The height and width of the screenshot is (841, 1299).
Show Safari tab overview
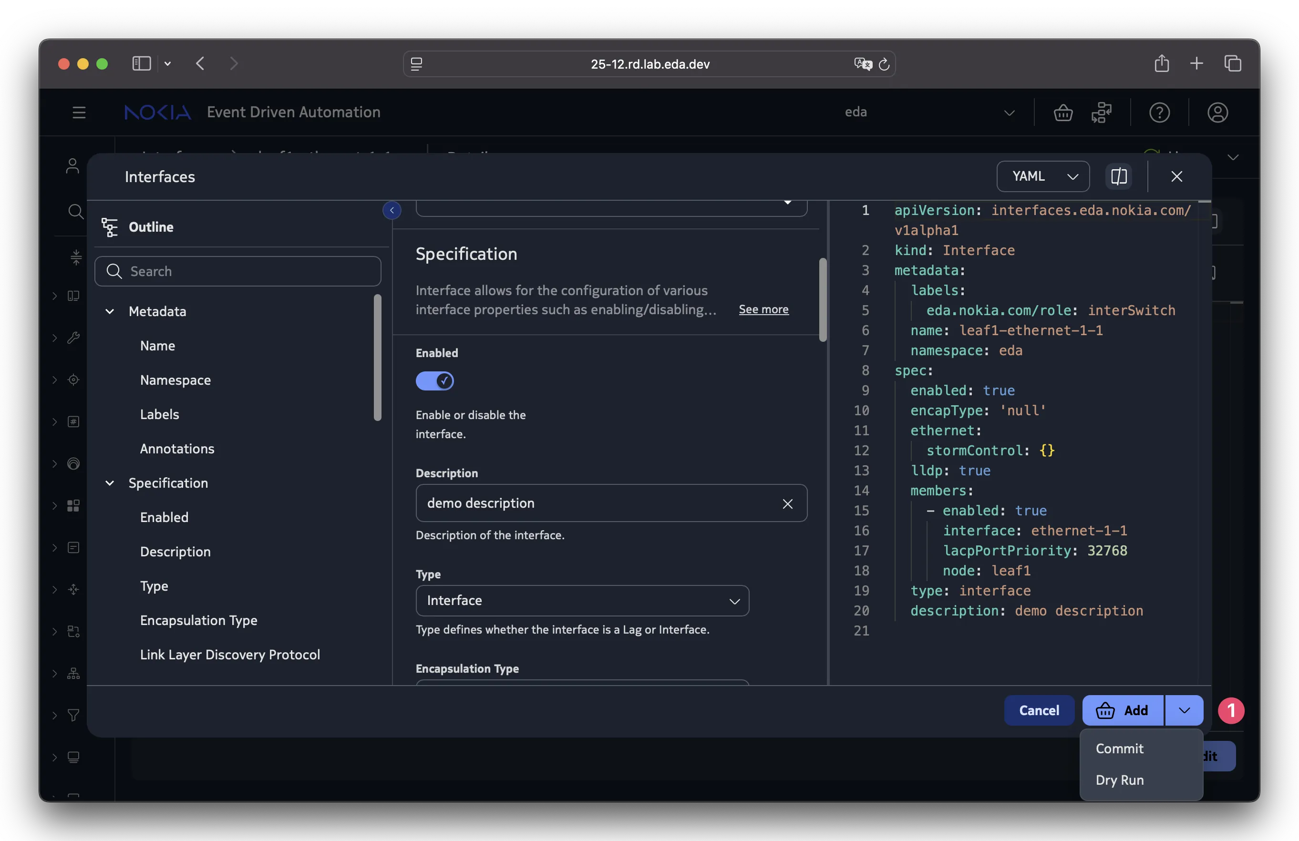point(1232,63)
